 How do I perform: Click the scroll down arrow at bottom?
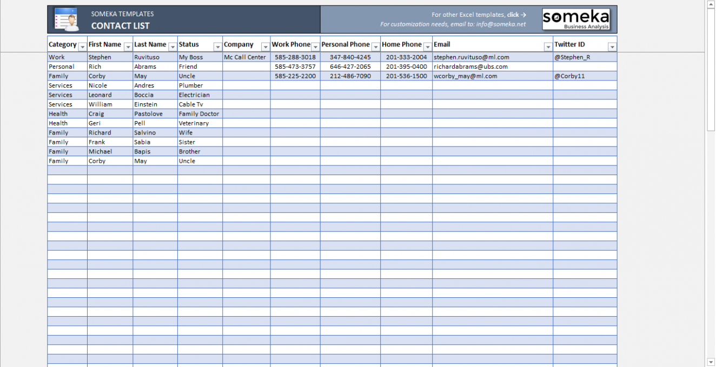[711, 362]
